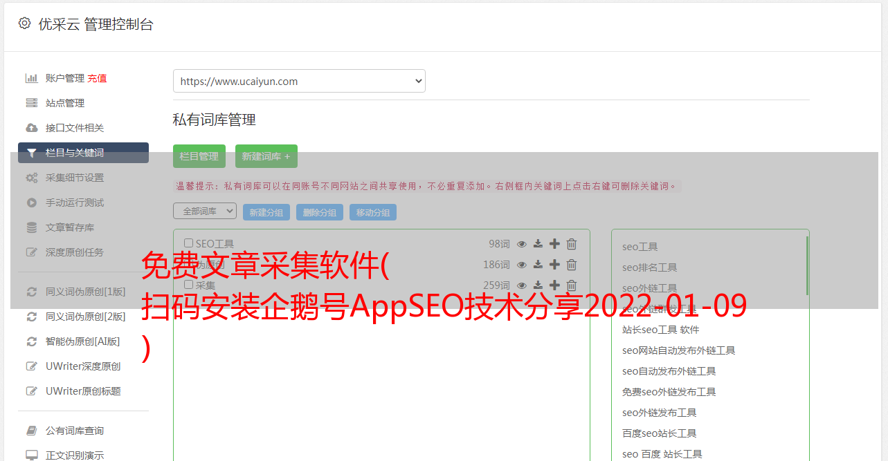Click the 私有词库管理 heading
This screenshot has width=888, height=461.
click(215, 120)
